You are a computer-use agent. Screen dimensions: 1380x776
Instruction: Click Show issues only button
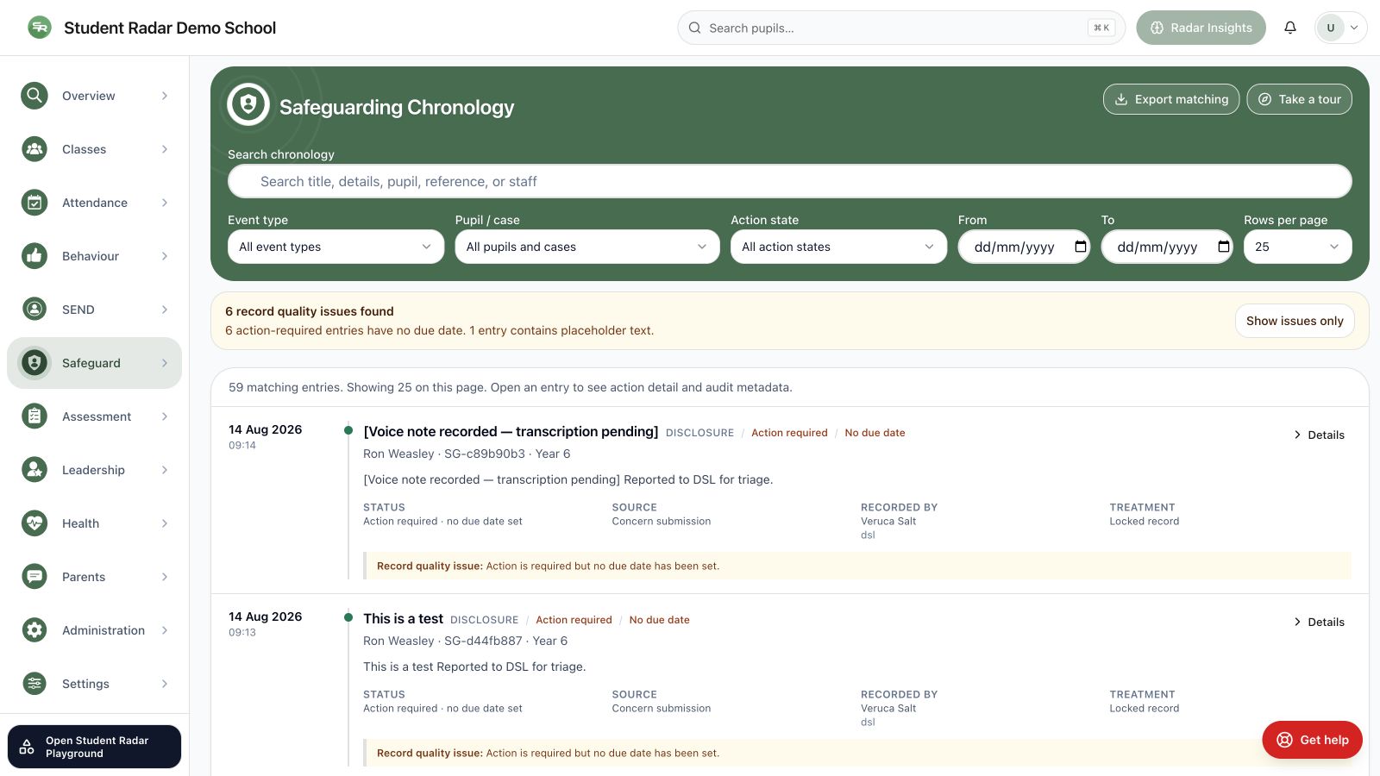coord(1295,321)
